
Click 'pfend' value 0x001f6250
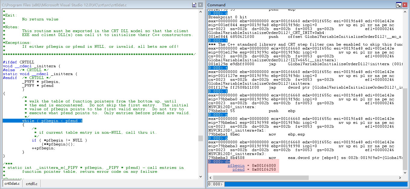click(264, 169)
